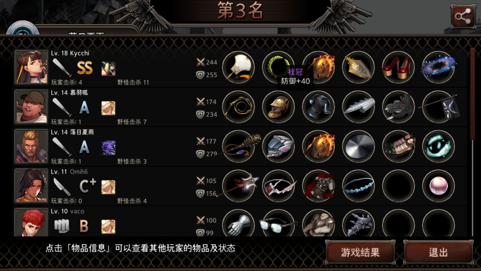Select Omihli's blue beaded bracelet item
481x271 pixels.
coord(358,186)
